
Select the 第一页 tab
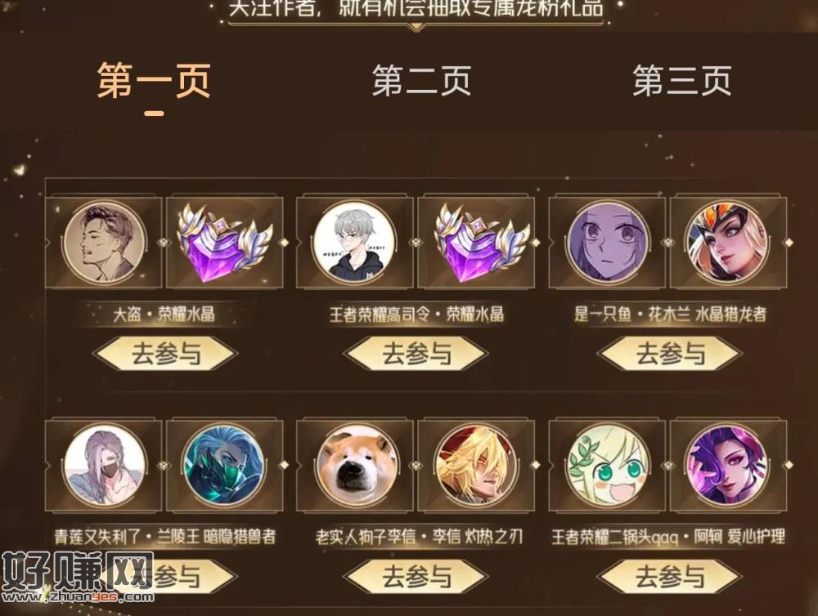154,81
